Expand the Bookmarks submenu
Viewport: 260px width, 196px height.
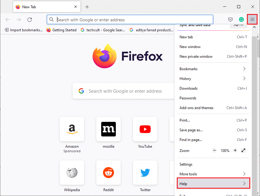coord(213,69)
